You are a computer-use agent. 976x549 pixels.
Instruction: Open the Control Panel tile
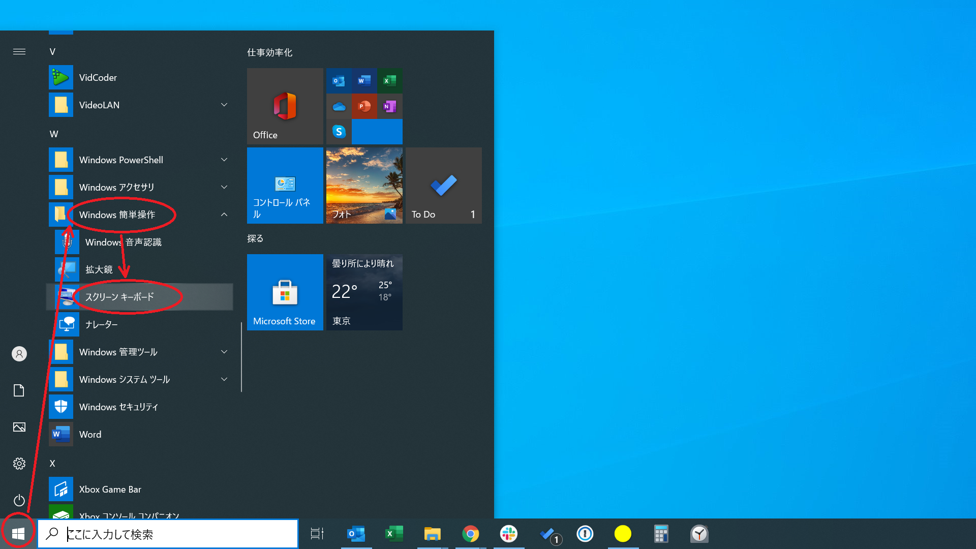pyautogui.click(x=285, y=186)
